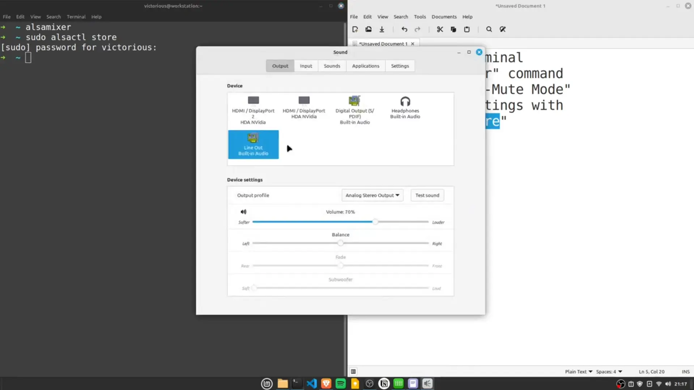The width and height of the screenshot is (694, 390).
Task: Open Spotify from the taskbar
Action: (x=340, y=383)
